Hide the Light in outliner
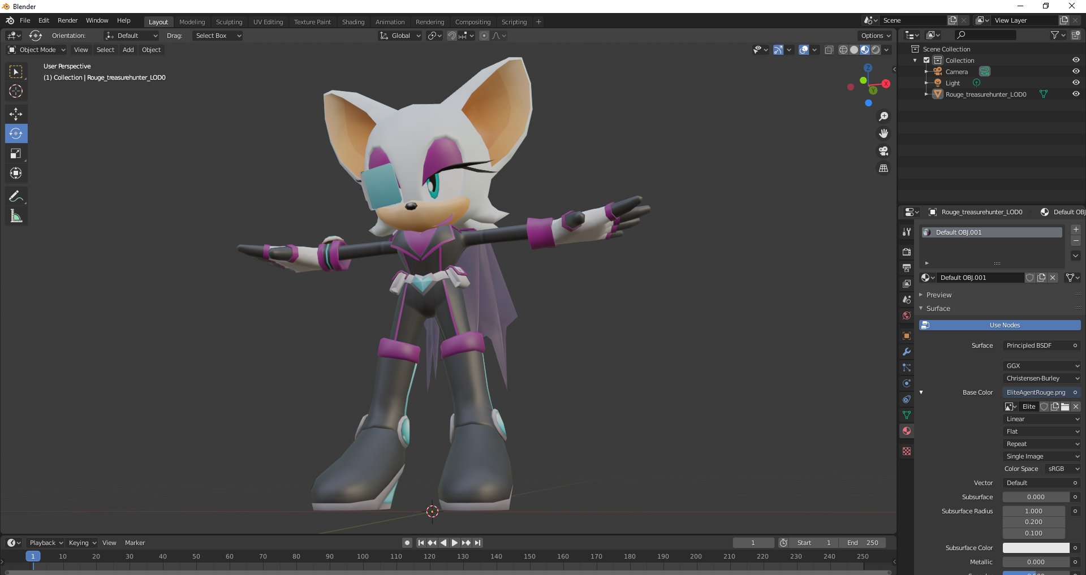This screenshot has height=575, width=1086. tap(1076, 83)
